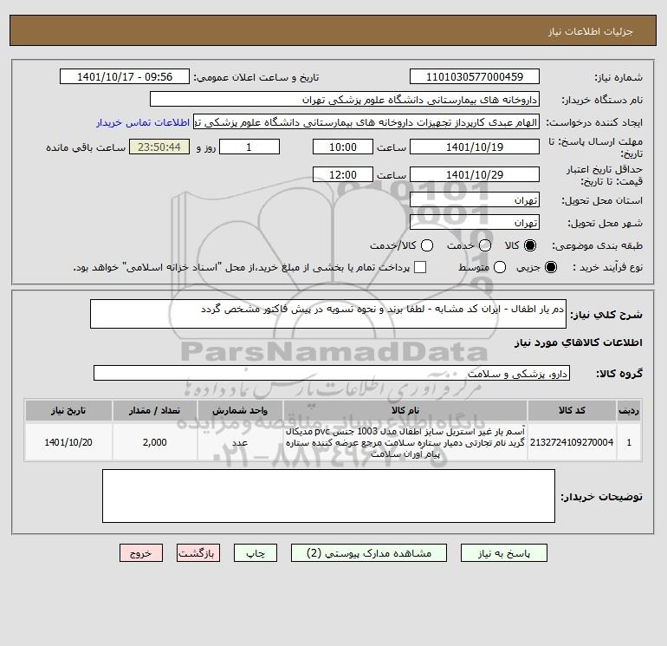The image size is (667, 646).
Task: Click the need date cell 1401/10/20
Action: (68, 442)
